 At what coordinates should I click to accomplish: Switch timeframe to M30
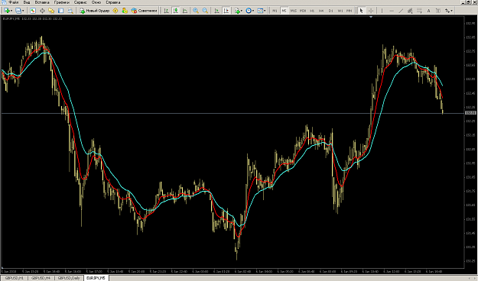click(x=303, y=11)
